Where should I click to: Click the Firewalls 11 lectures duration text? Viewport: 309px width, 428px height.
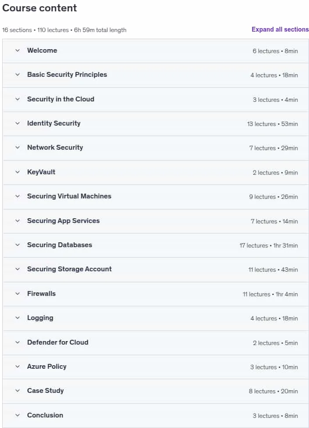tap(270, 294)
